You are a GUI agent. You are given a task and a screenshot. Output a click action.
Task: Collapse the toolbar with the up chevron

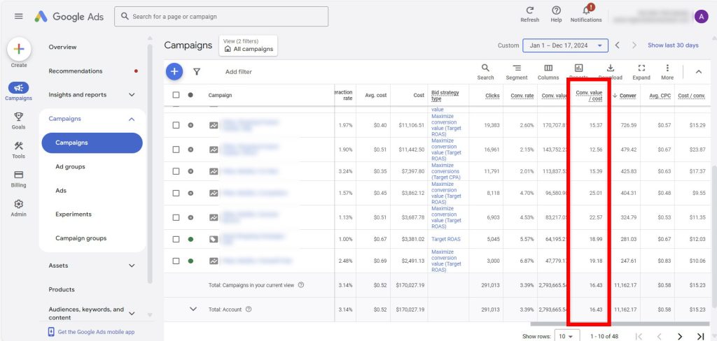[x=698, y=72]
